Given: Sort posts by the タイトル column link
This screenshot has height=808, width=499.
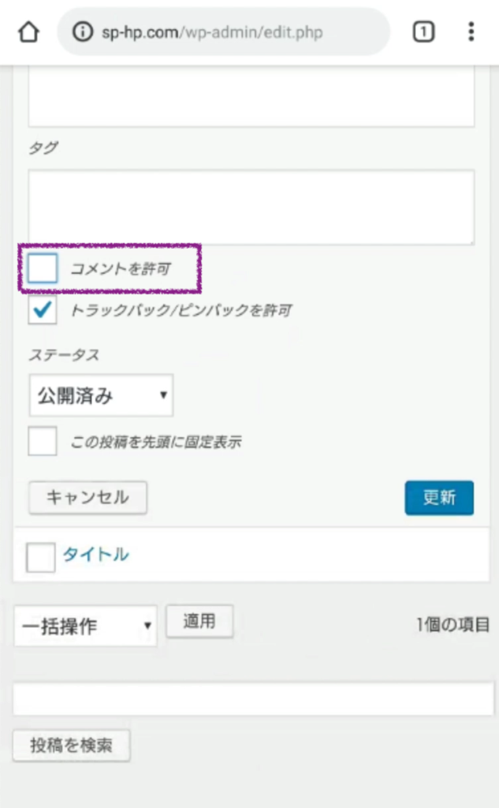Looking at the screenshot, I should tap(95, 555).
